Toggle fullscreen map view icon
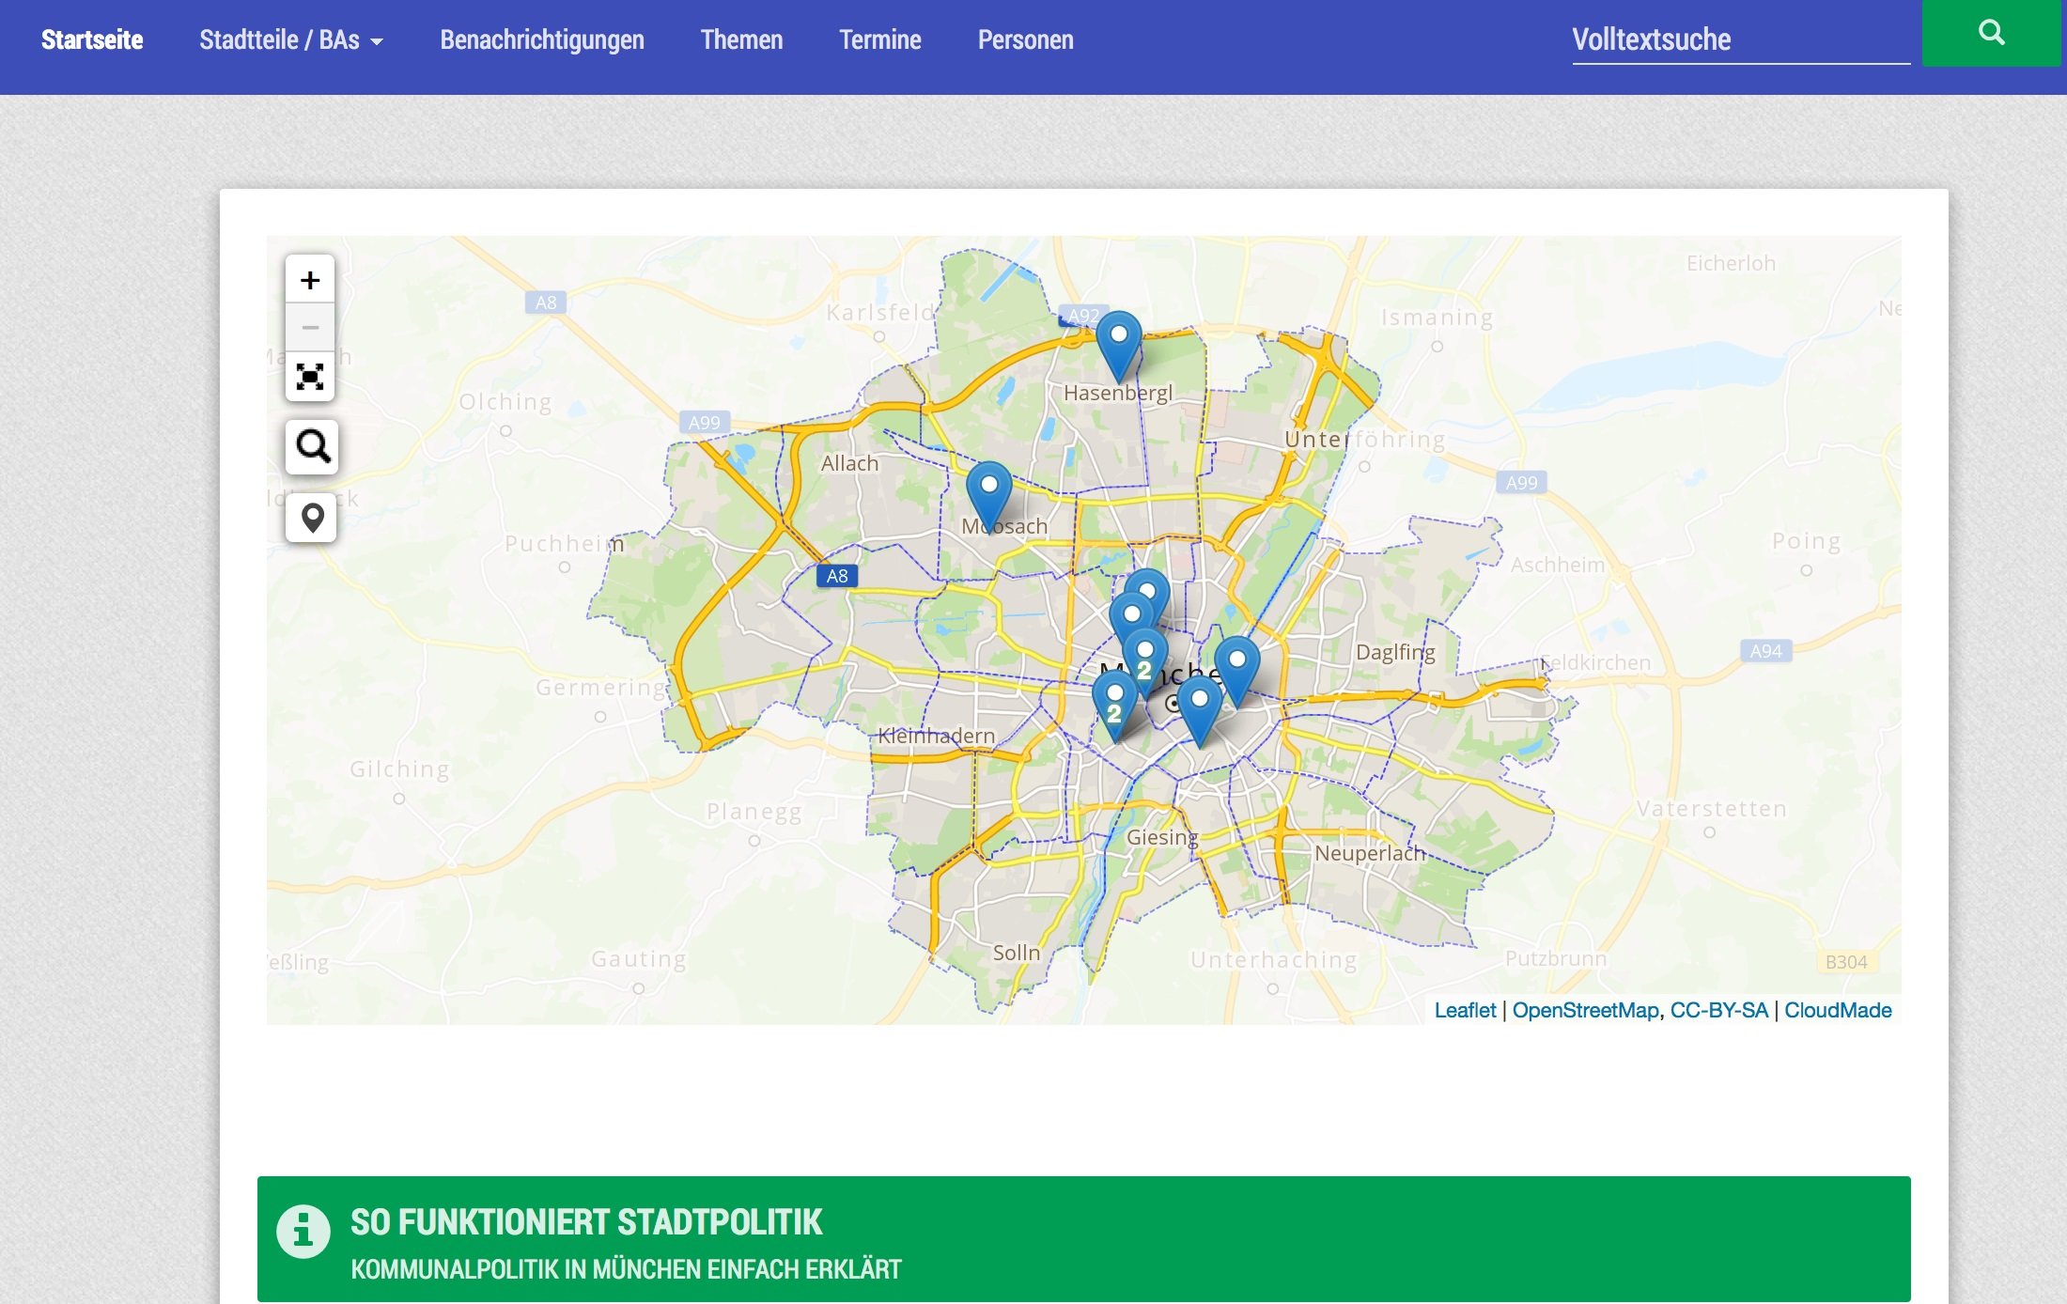Image resolution: width=2067 pixels, height=1304 pixels. click(x=310, y=377)
